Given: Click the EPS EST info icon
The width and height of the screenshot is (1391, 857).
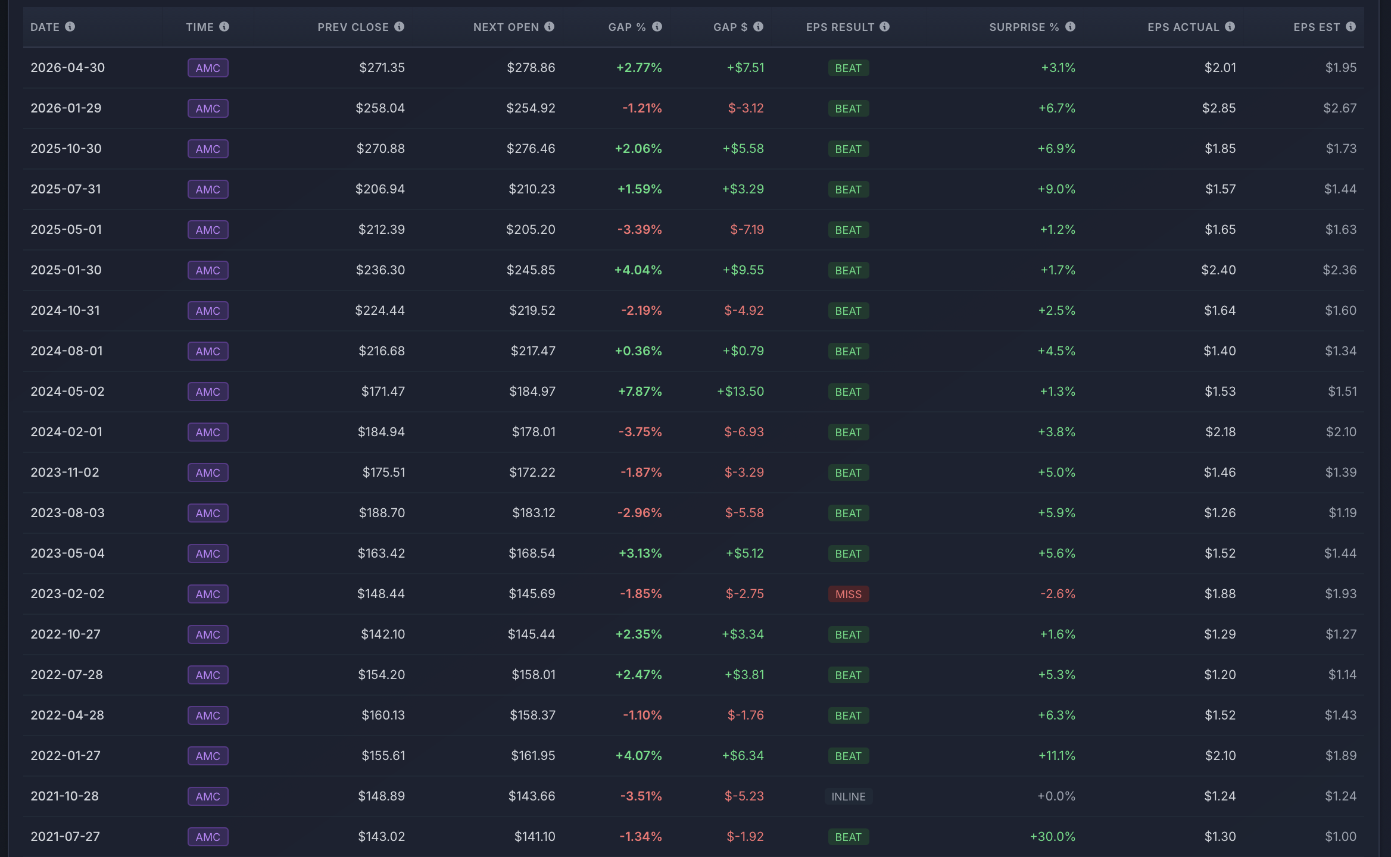Looking at the screenshot, I should point(1351,27).
